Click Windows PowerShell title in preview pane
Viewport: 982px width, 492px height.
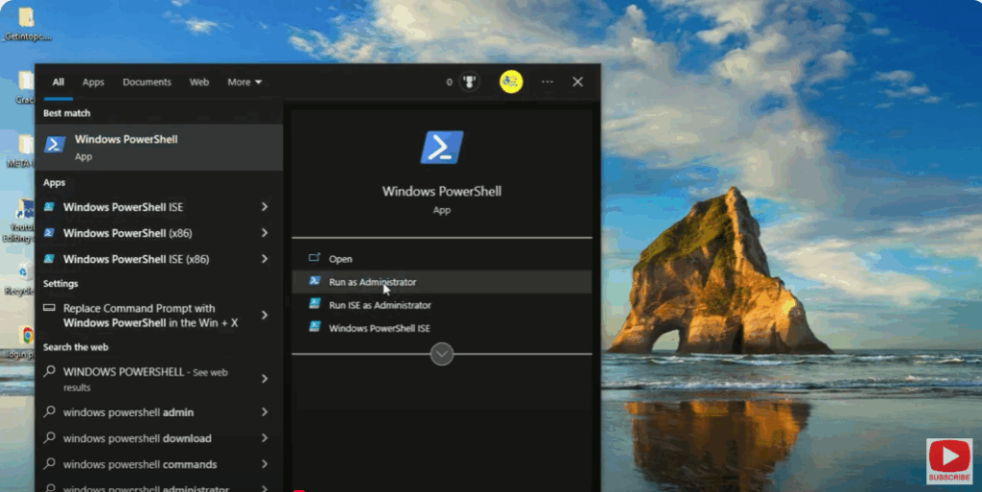click(441, 192)
